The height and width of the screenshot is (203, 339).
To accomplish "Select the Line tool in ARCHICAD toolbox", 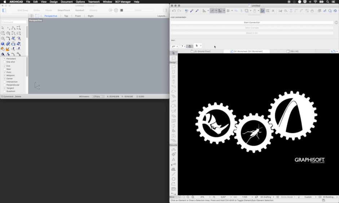I will [x=173, y=174].
